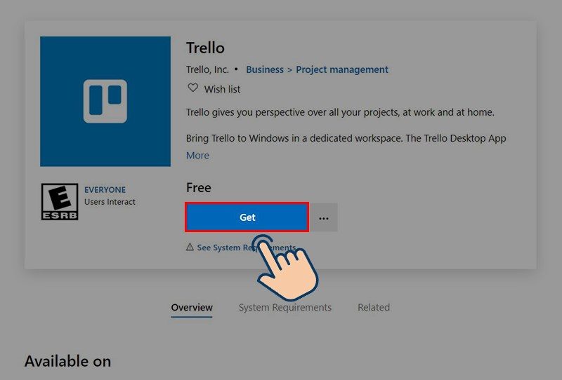Click the heart icon for Wish list
The image size is (562, 380).
coord(192,89)
